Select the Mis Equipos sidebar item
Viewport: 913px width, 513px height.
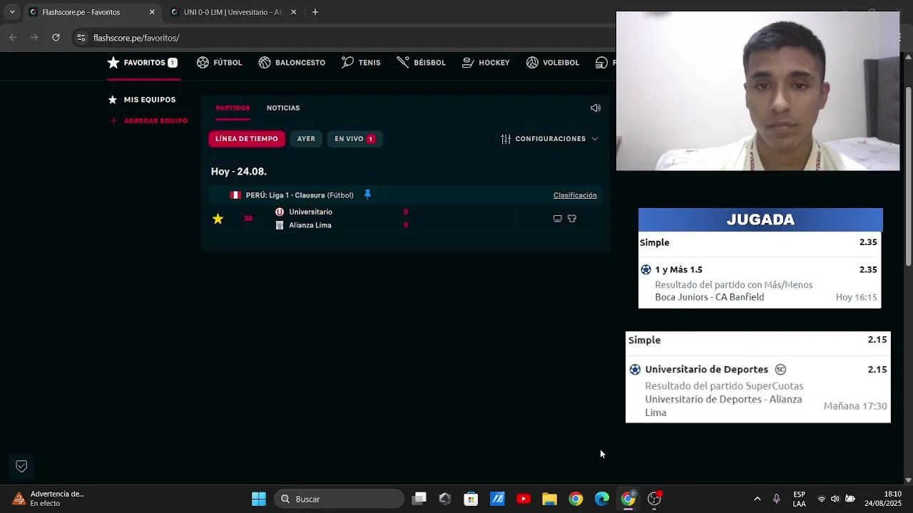coord(142,100)
